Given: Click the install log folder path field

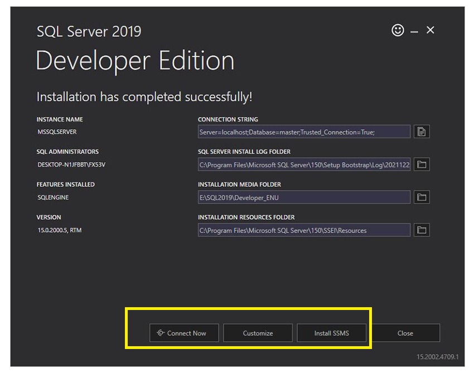Looking at the screenshot, I should 304,164.
